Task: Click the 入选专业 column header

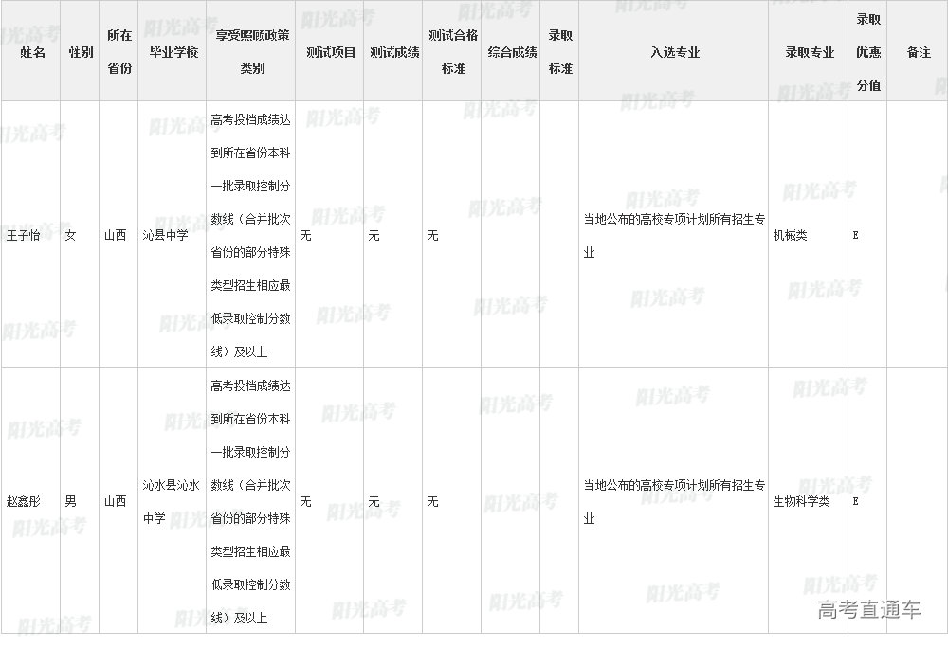Action: (674, 52)
